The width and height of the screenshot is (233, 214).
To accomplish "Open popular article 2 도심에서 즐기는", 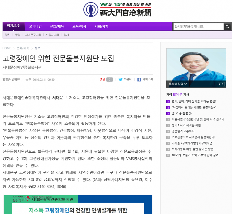I will click(x=194, y=107).
